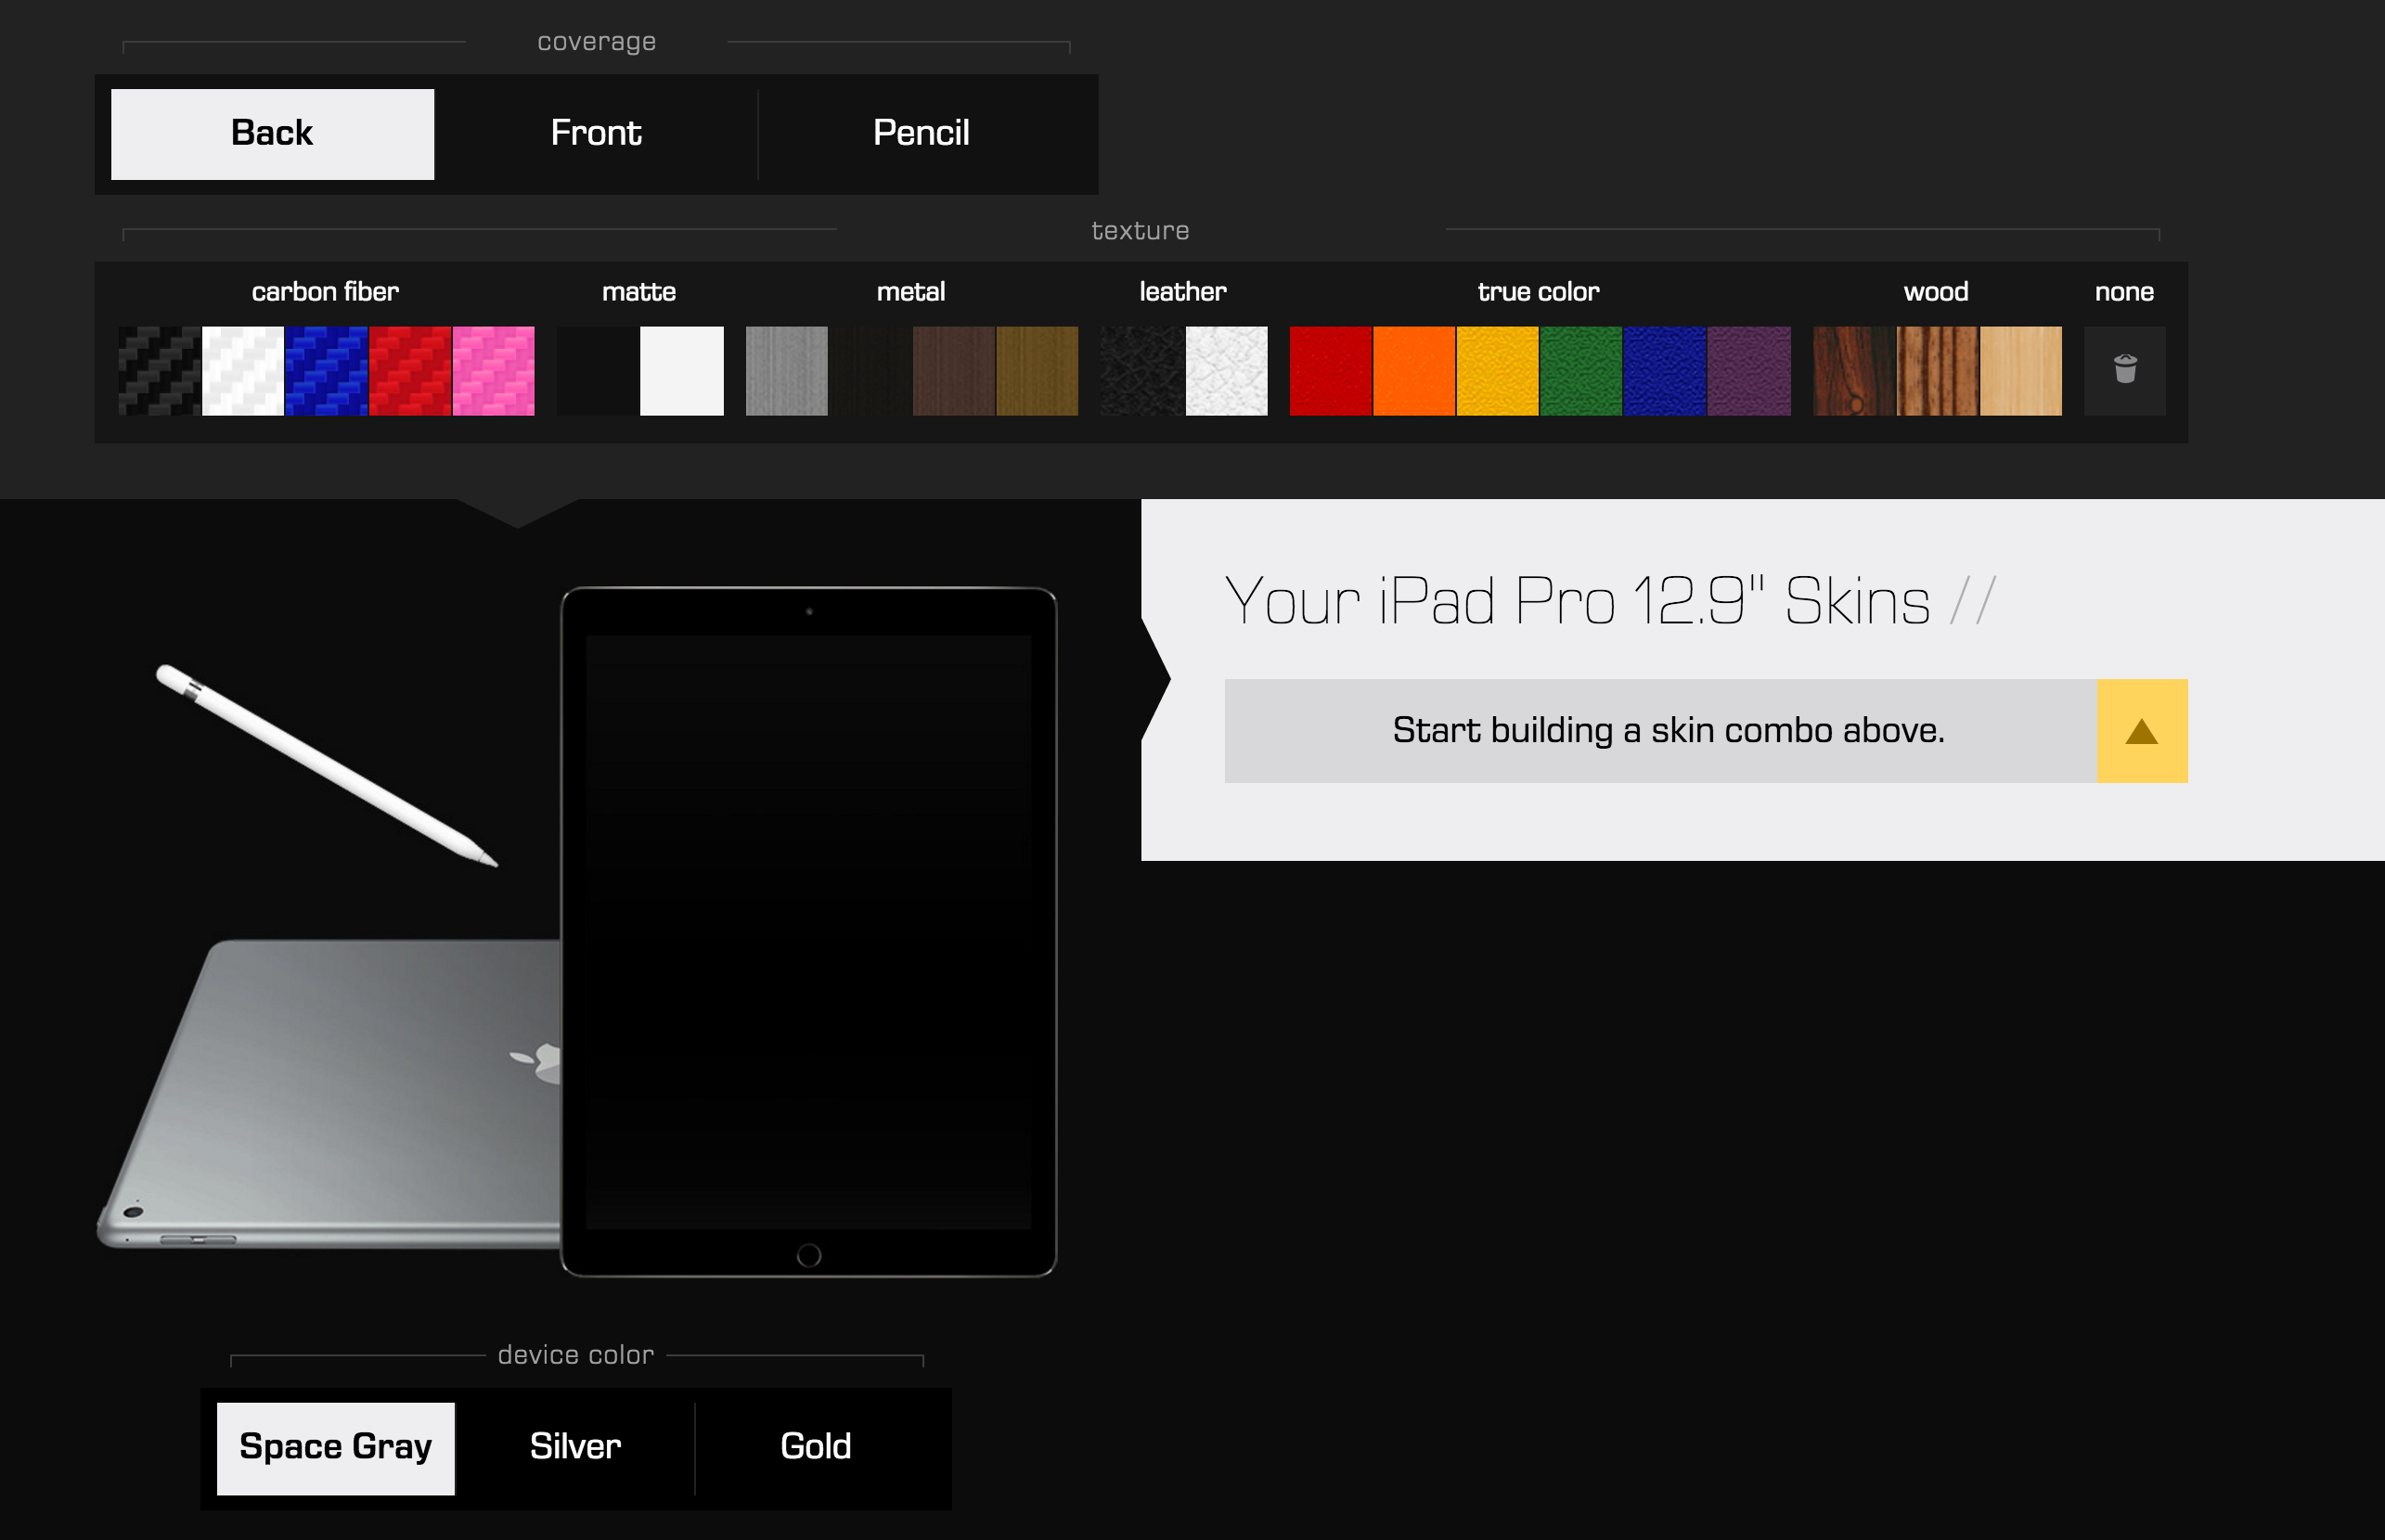Image resolution: width=2385 pixels, height=1540 pixels.
Task: Click 'Start building a skin combo above.'
Action: [1669, 731]
